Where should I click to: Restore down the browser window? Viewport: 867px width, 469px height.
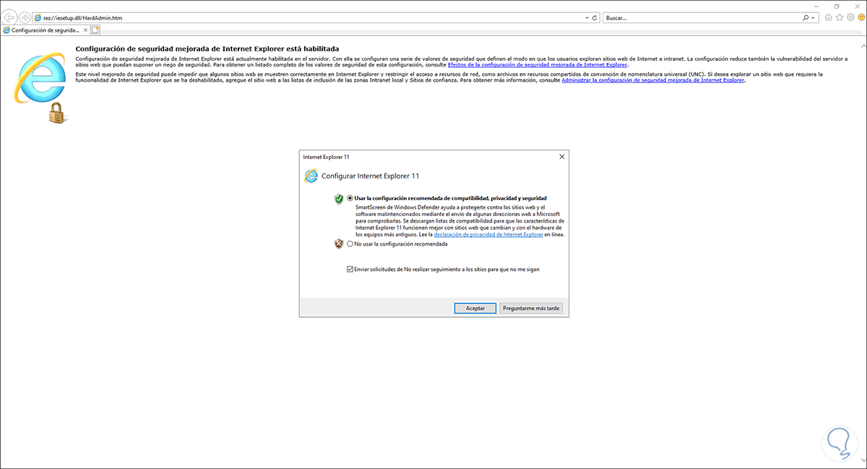(x=837, y=5)
